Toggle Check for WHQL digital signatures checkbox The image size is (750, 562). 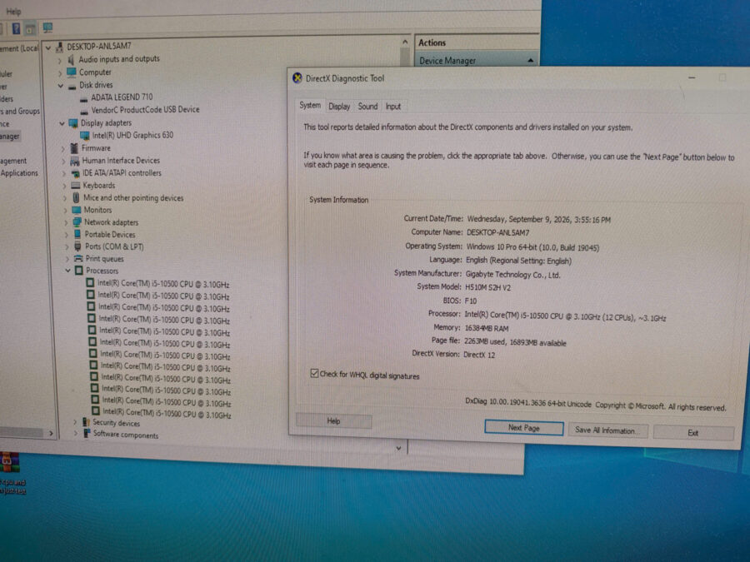pyautogui.click(x=314, y=373)
